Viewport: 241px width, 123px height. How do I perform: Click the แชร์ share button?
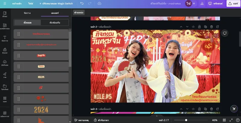pos(233,4)
